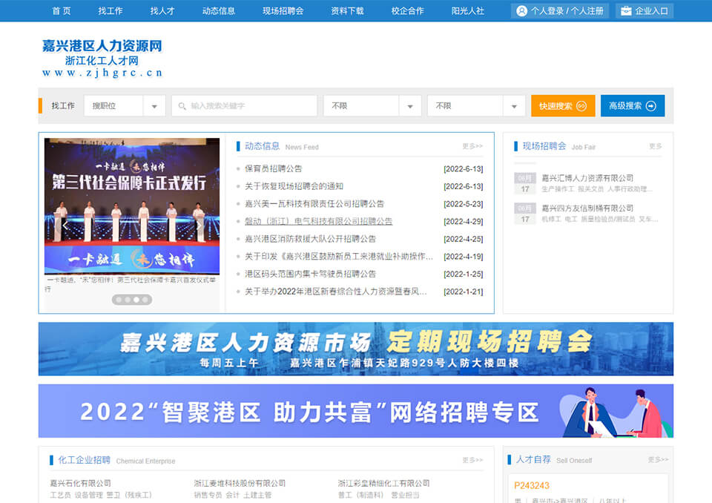Image resolution: width=712 pixels, height=503 pixels.
Task: Open the 2022 智聚港区 网络招聘专区 banner
Action: point(356,411)
